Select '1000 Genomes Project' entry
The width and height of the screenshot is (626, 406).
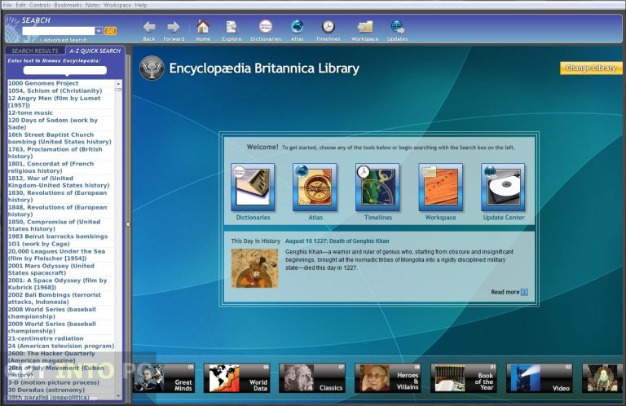click(x=60, y=83)
